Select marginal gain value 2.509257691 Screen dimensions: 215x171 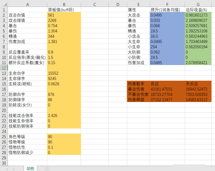[198, 26]
